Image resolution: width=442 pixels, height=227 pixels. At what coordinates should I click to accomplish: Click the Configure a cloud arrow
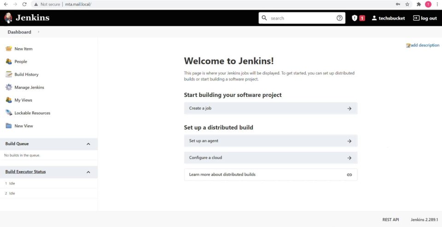349,158
